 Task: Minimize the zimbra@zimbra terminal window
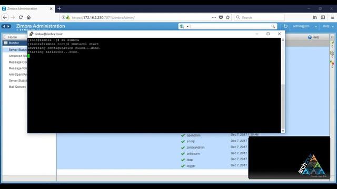(257, 34)
